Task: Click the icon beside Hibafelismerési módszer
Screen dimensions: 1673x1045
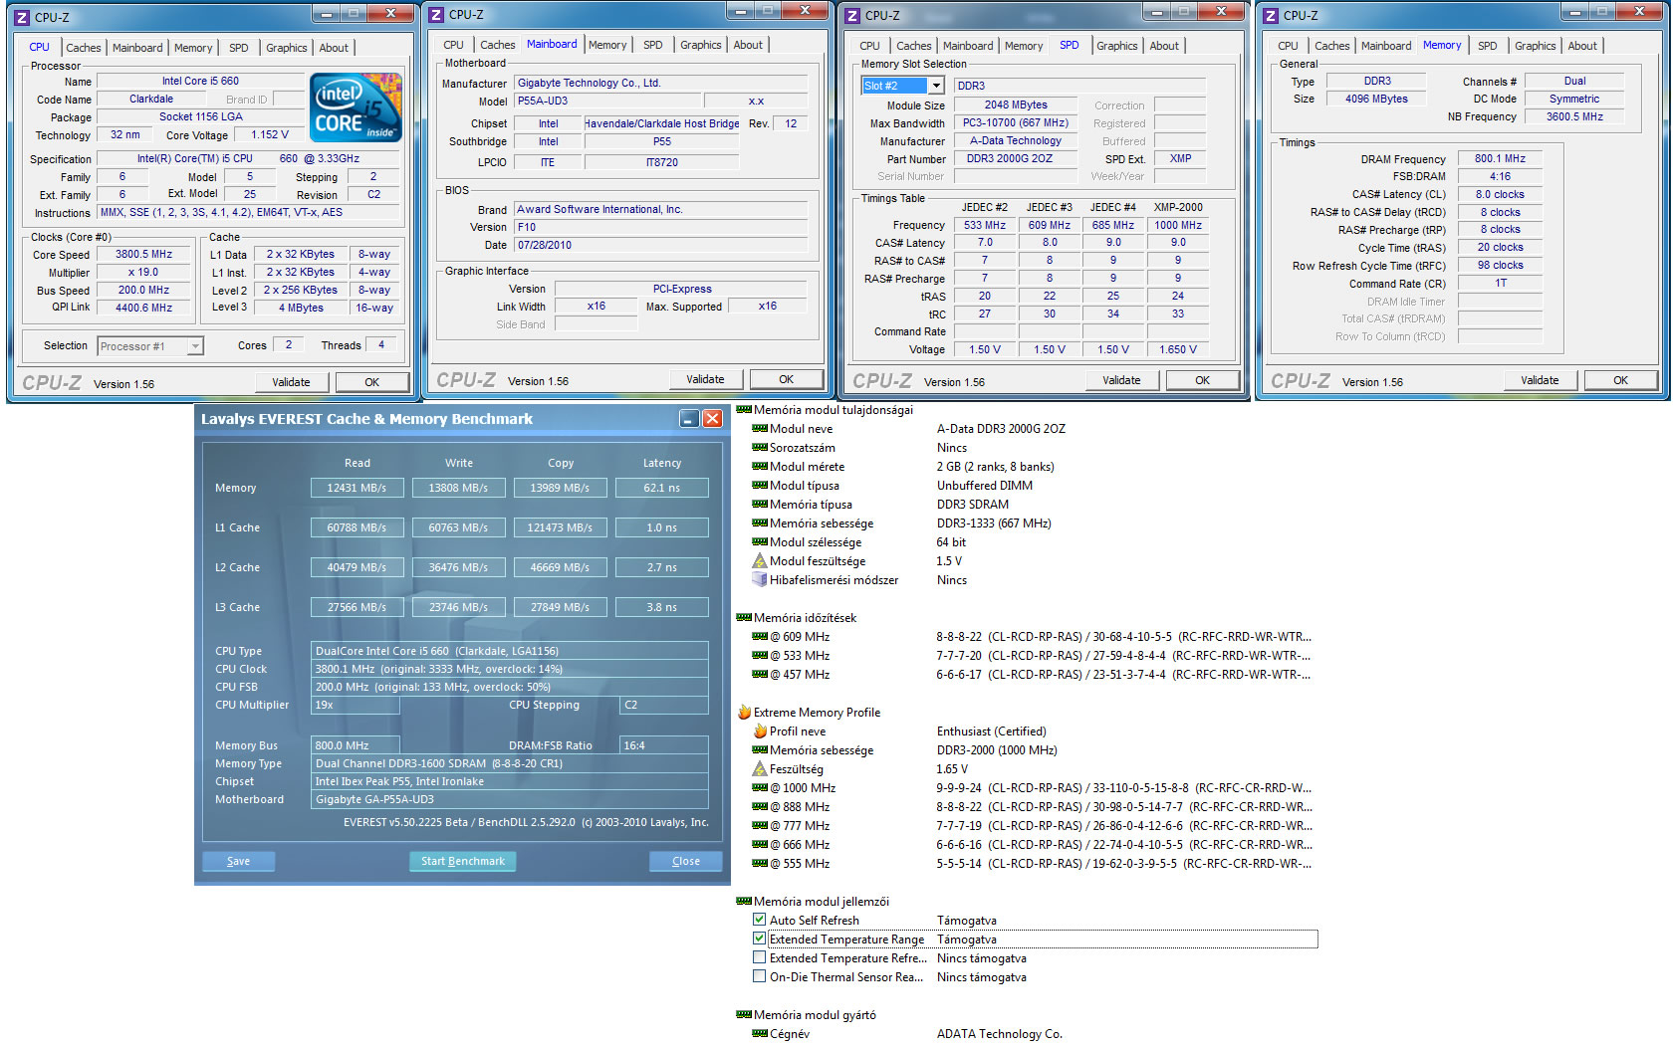Action: pyautogui.click(x=760, y=580)
